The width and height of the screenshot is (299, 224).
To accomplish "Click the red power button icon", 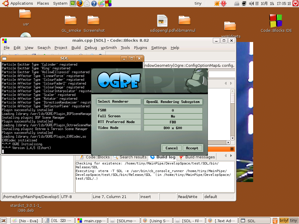I will click(x=295, y=3).
